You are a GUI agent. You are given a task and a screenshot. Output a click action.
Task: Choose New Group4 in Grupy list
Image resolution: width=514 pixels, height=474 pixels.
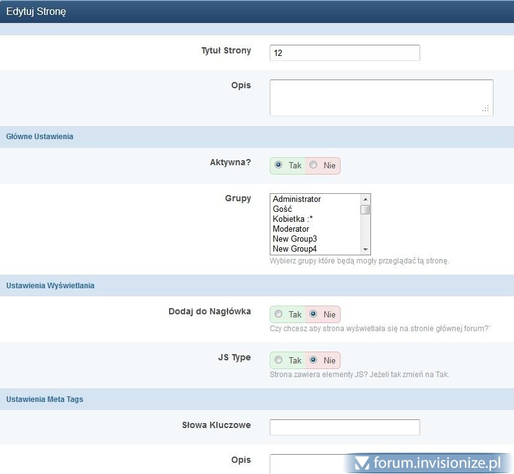(295, 249)
